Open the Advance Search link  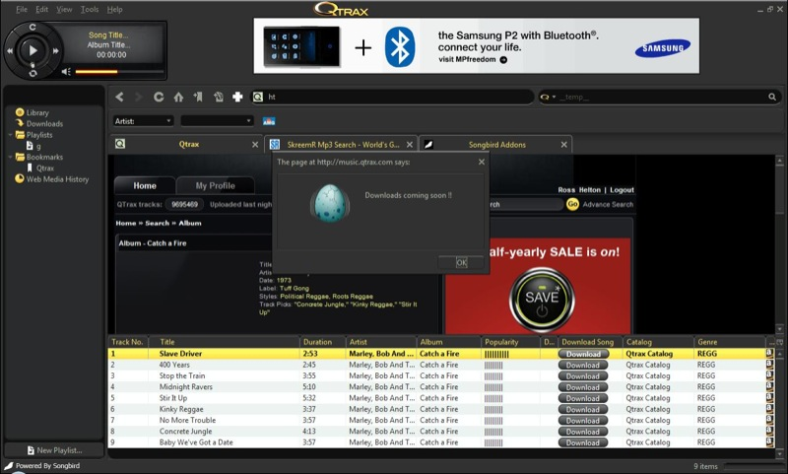pos(608,205)
